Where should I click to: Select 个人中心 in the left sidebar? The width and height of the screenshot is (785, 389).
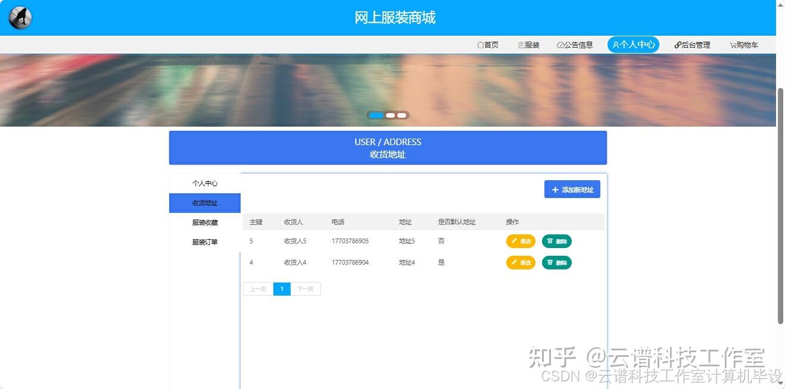coord(205,183)
